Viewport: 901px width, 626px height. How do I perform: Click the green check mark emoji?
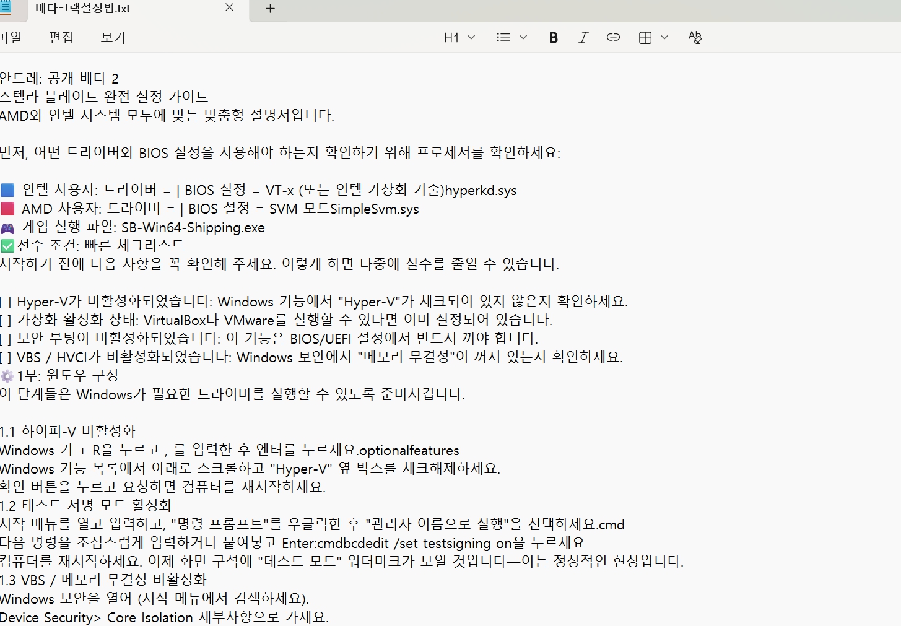[x=7, y=246]
